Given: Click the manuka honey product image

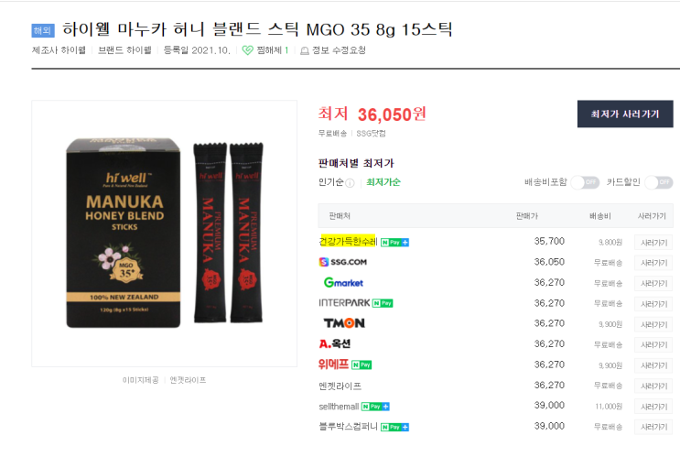Looking at the screenshot, I should 165,234.
